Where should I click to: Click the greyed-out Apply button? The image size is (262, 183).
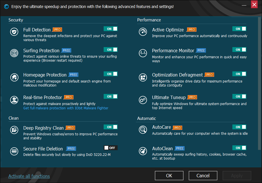click(237, 176)
